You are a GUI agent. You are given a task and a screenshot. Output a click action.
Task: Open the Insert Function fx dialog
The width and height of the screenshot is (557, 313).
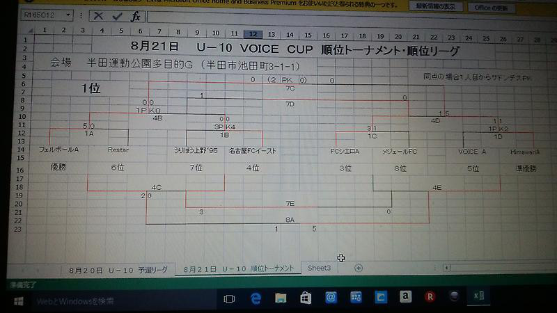pyautogui.click(x=135, y=15)
